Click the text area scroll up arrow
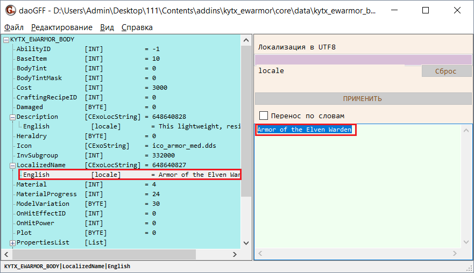 click(x=466, y=131)
